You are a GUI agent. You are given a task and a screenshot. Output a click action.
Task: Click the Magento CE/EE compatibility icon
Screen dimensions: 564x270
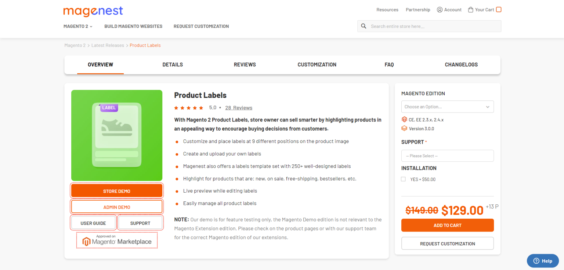pos(404,119)
